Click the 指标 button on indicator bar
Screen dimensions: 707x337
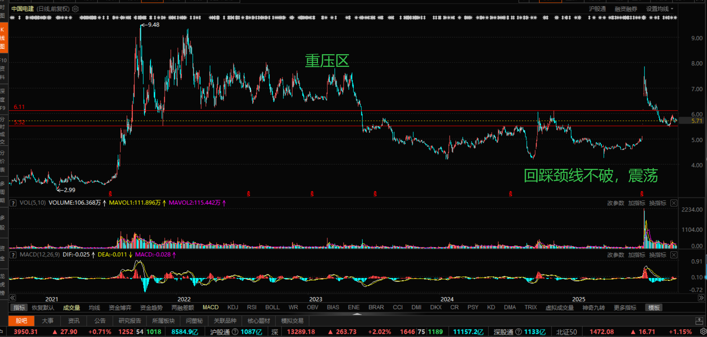[x=19, y=307]
